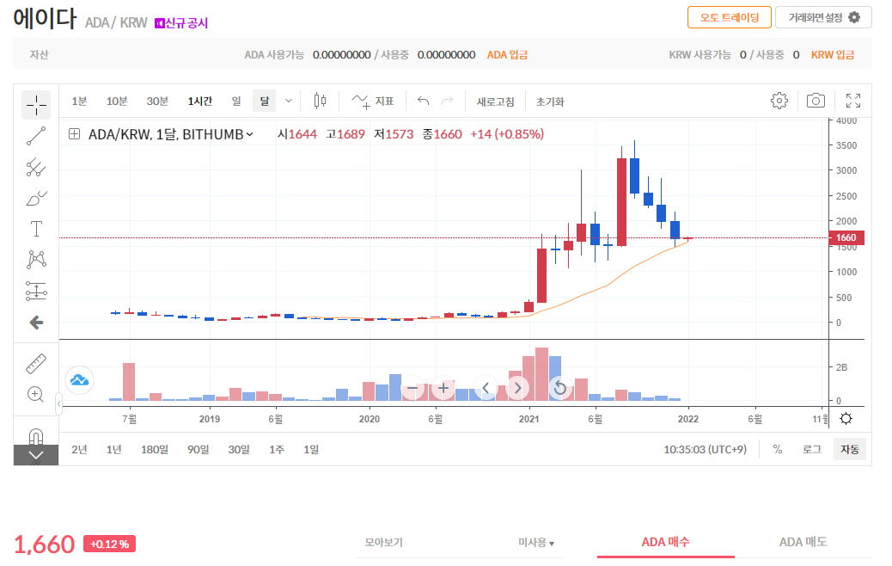Enter fullscreen chart mode
The width and height of the screenshot is (892, 566).
853,101
